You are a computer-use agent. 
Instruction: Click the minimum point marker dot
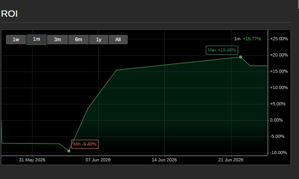point(69,151)
